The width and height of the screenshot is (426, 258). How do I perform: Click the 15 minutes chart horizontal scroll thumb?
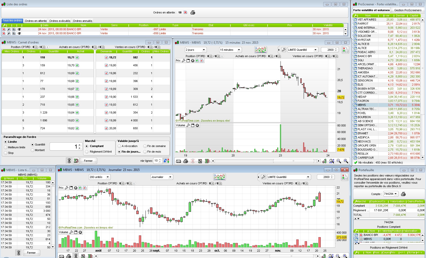(293, 161)
